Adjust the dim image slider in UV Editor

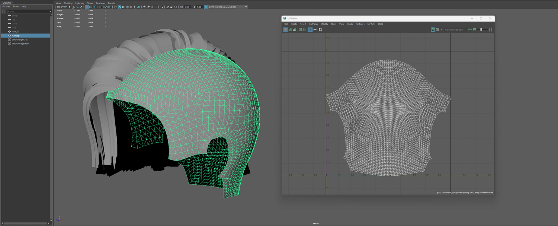[481, 30]
